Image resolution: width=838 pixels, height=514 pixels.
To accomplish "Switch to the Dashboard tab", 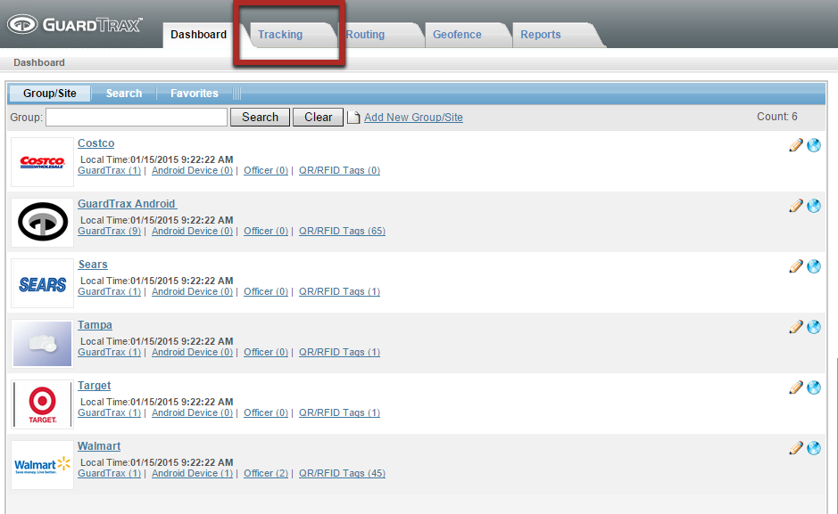I will click(199, 35).
